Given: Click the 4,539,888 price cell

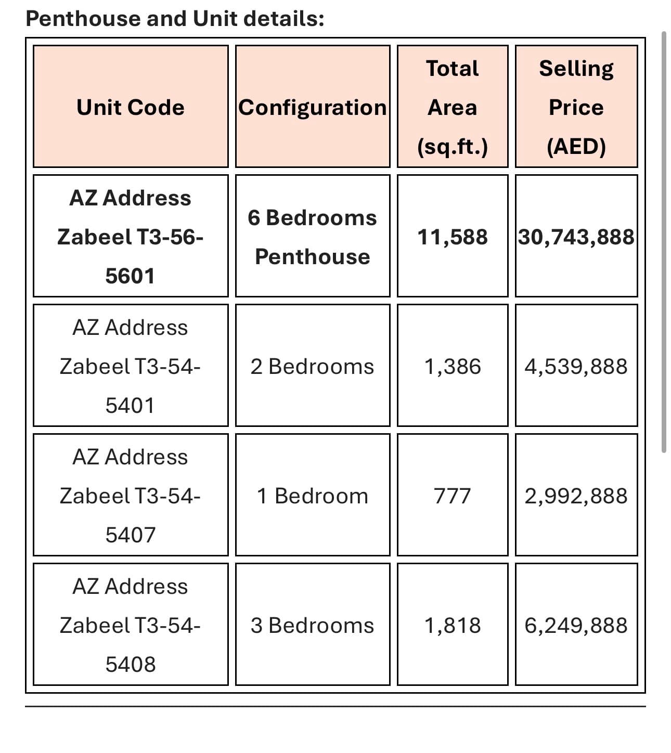Looking at the screenshot, I should point(576,365).
